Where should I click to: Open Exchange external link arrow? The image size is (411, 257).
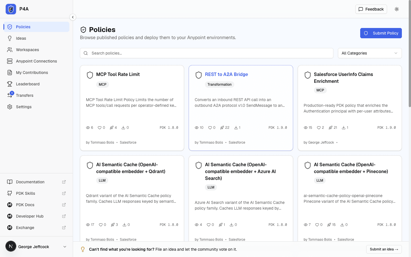point(64,228)
